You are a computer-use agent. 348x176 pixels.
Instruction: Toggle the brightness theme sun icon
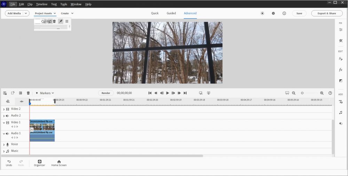pyautogui.click(x=262, y=13)
